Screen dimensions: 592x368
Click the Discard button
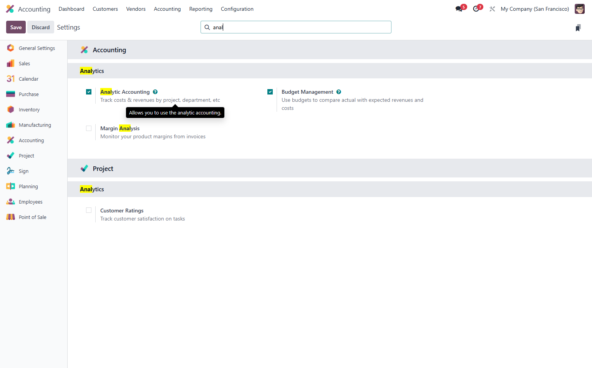pos(41,27)
